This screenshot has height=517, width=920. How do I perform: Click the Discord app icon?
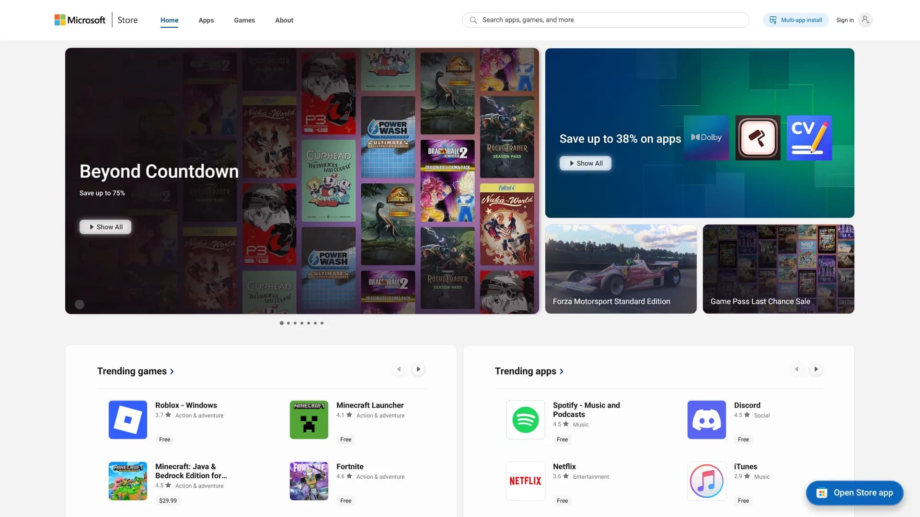point(707,420)
